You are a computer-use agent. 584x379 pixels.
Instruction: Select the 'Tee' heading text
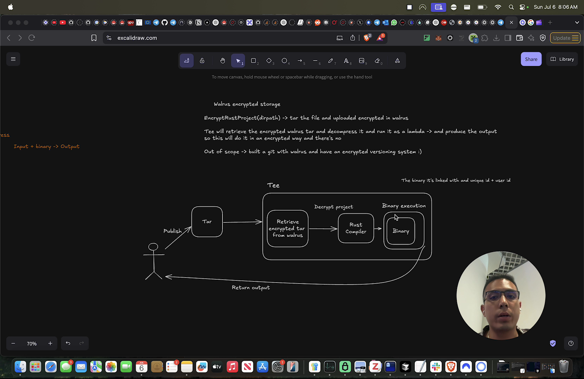pos(273,185)
